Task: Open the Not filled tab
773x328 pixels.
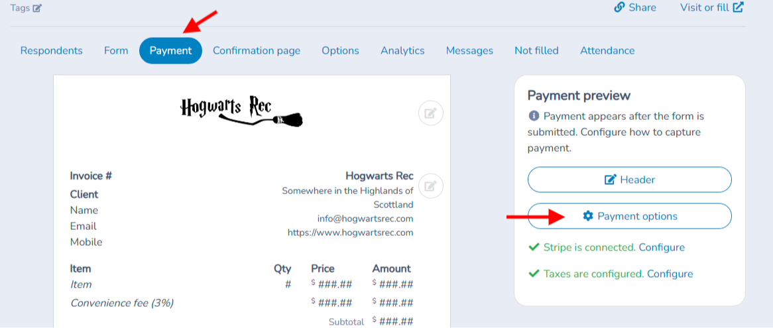Action: click(536, 50)
